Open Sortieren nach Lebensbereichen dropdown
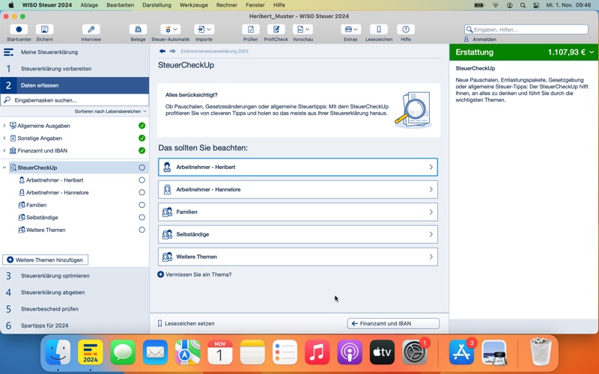The image size is (599, 374). (110, 111)
